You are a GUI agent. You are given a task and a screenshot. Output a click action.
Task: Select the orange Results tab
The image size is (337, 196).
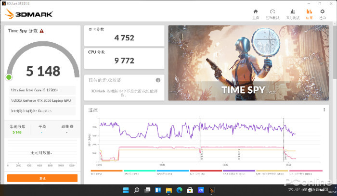point(309,14)
